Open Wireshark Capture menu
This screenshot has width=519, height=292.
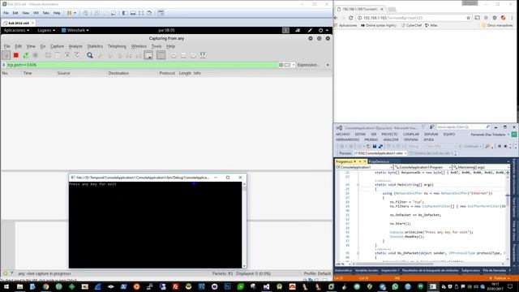[57, 46]
